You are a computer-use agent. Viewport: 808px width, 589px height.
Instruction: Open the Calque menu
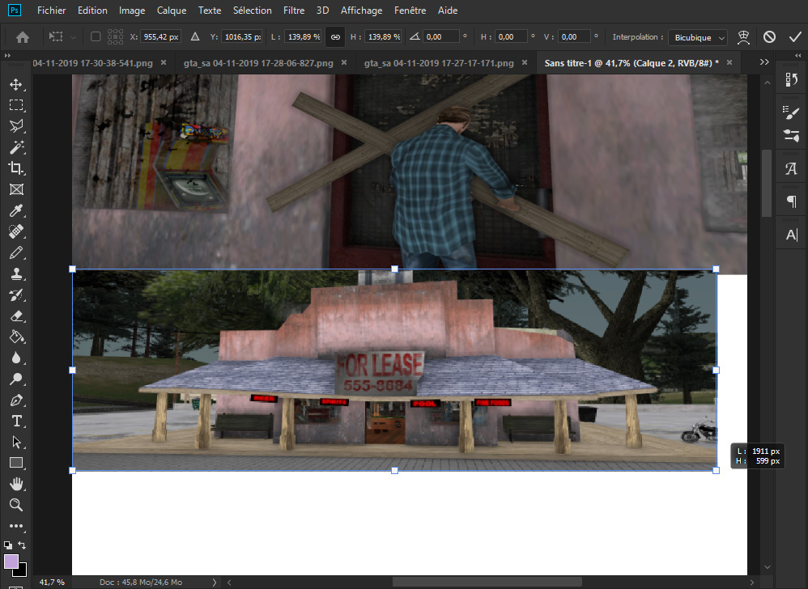[172, 11]
